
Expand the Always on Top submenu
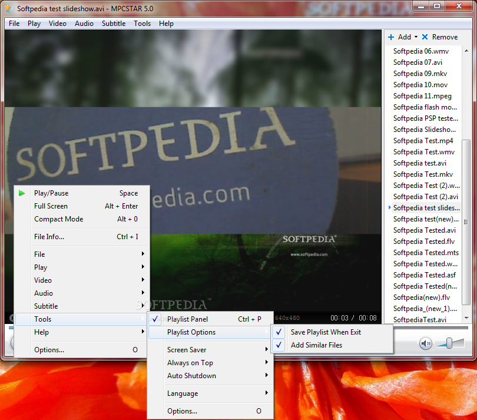point(210,363)
